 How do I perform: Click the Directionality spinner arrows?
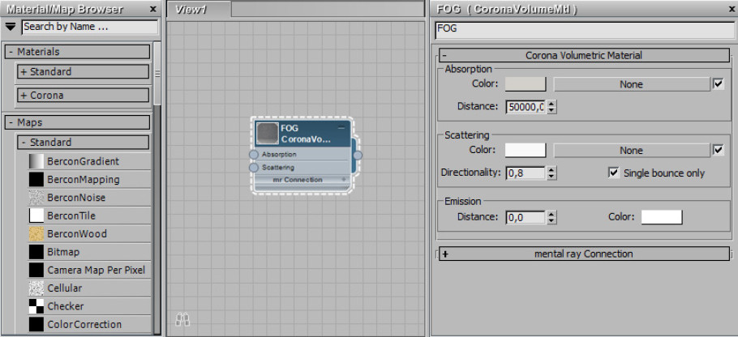click(551, 173)
